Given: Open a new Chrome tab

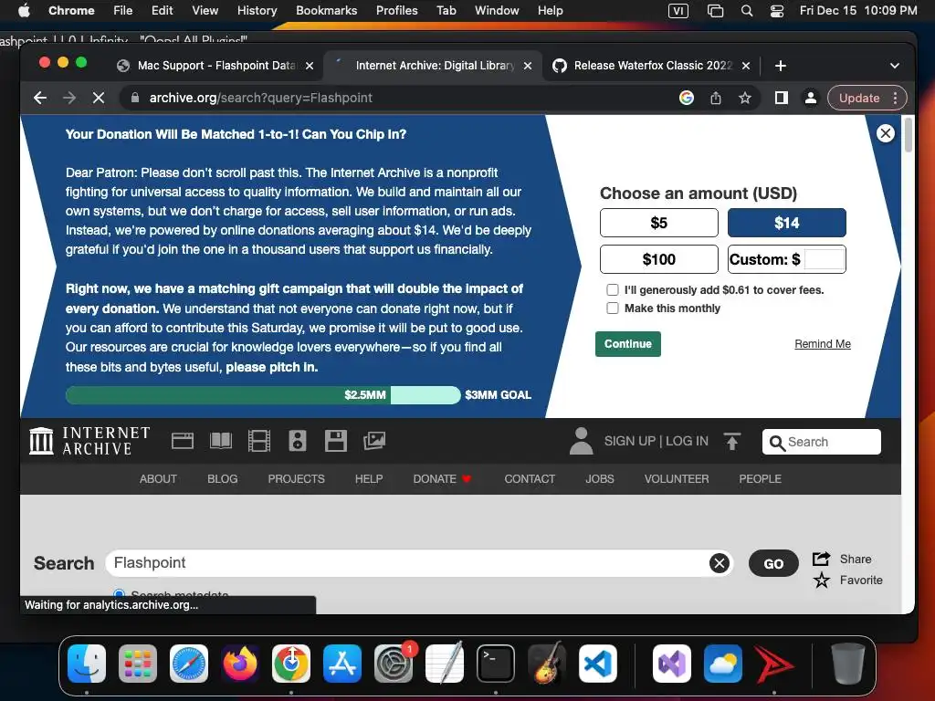Looking at the screenshot, I should point(781,66).
